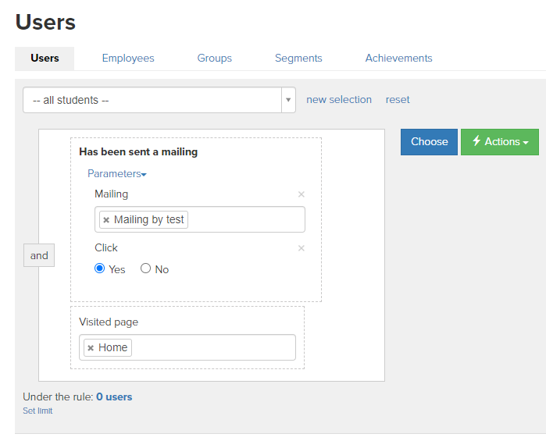Select the Yes radio button for Click

click(99, 269)
